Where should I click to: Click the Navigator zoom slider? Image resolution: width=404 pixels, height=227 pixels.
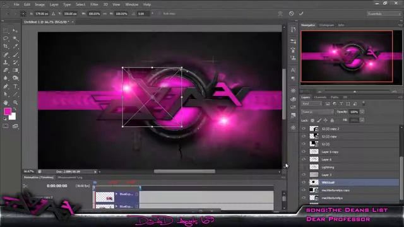coord(355,91)
